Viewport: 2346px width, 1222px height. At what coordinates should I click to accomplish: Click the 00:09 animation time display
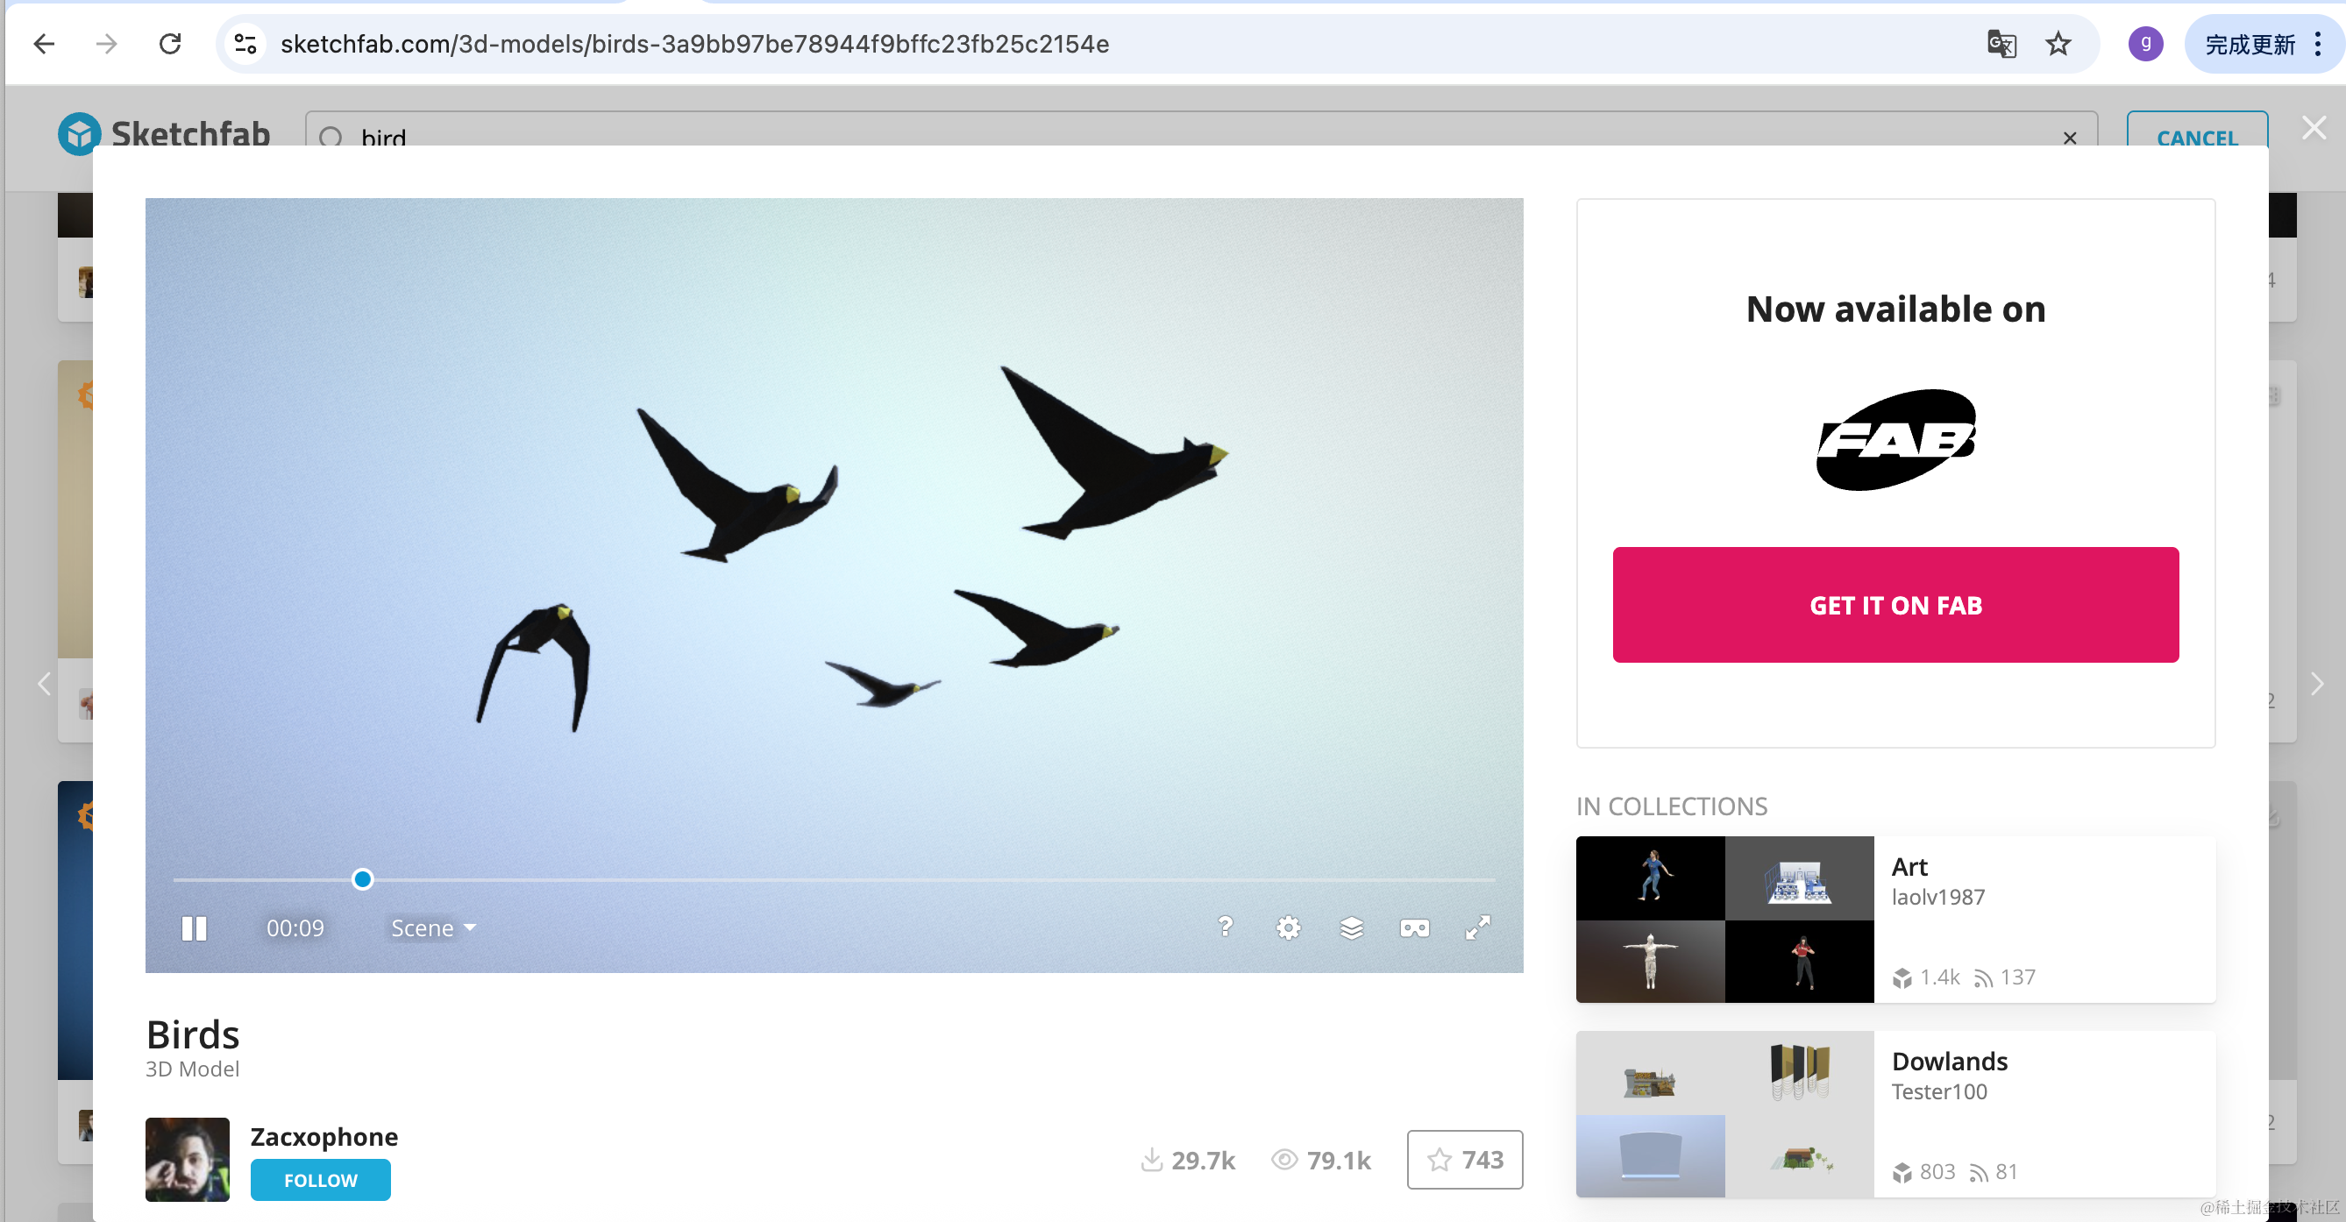[x=295, y=927]
